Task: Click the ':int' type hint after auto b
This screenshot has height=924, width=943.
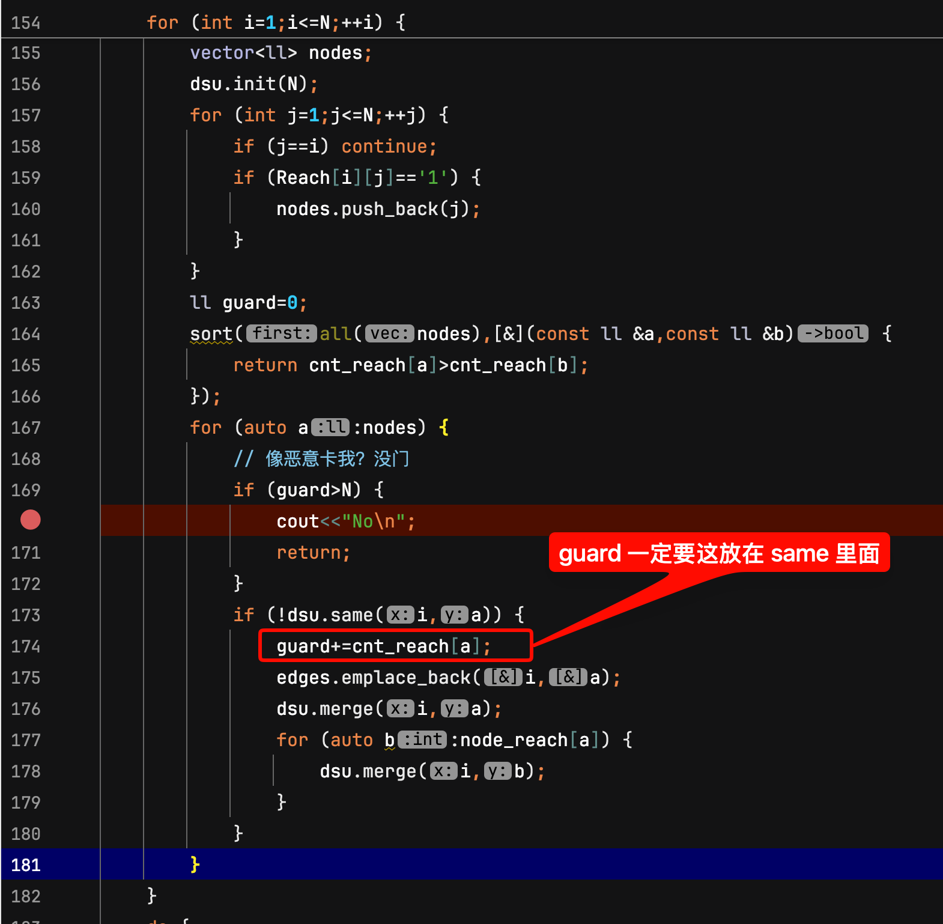Action: point(422,740)
